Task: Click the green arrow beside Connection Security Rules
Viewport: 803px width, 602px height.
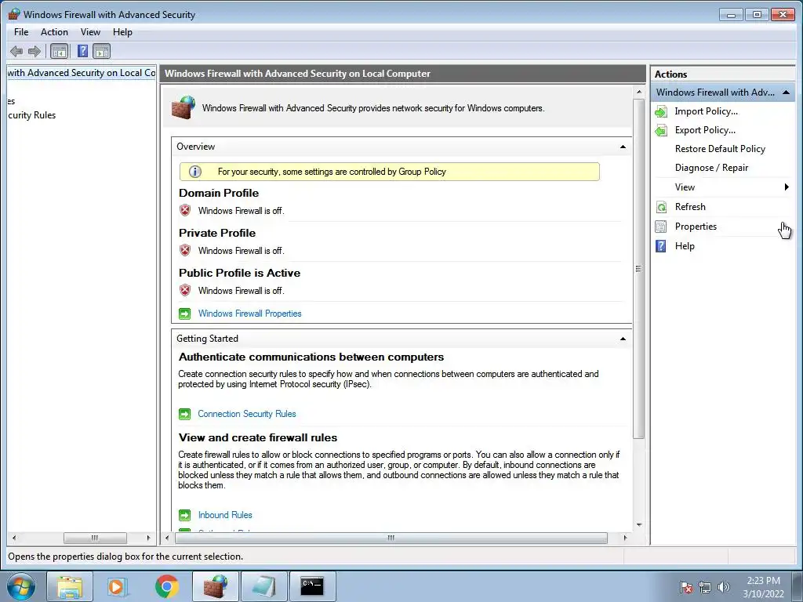Action: tap(184, 414)
